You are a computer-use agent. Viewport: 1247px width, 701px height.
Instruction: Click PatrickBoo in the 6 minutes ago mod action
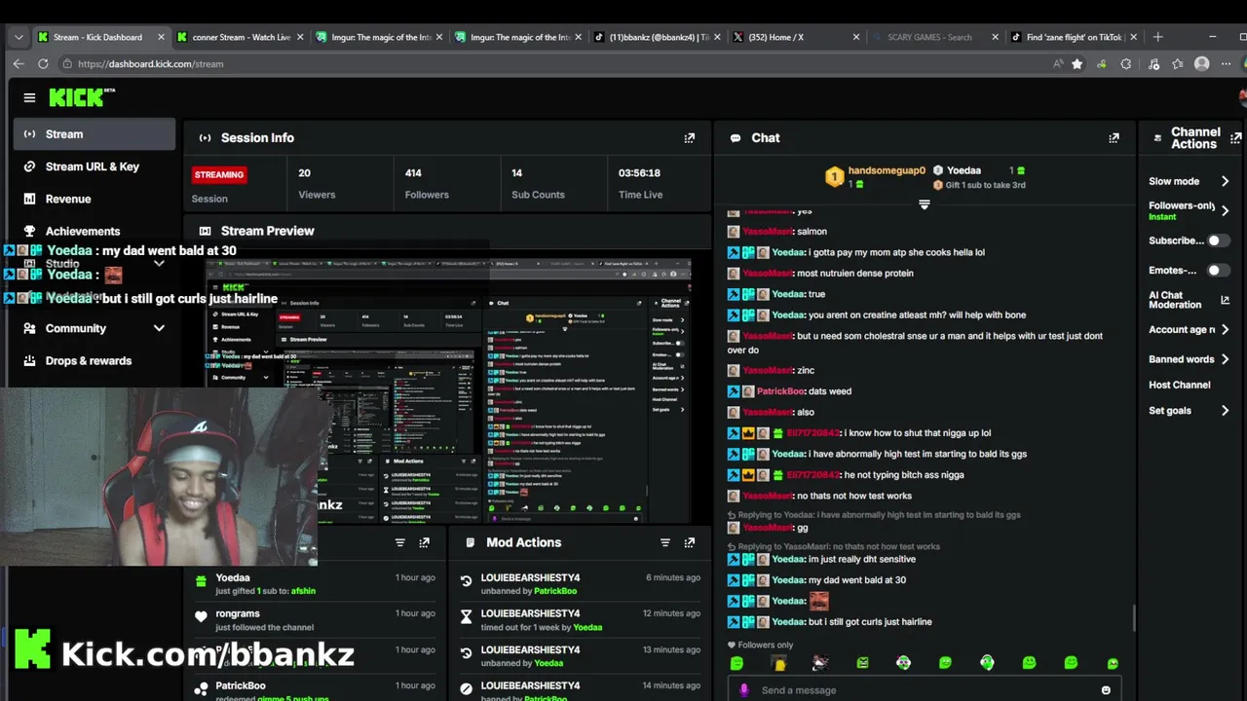pyautogui.click(x=556, y=591)
